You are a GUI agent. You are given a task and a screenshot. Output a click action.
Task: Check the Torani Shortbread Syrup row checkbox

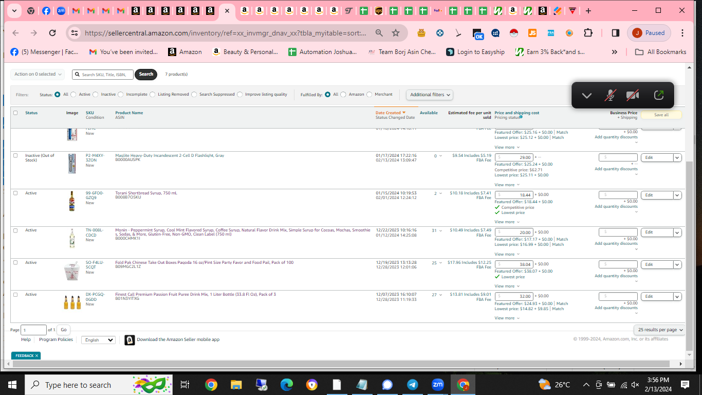coord(15,193)
